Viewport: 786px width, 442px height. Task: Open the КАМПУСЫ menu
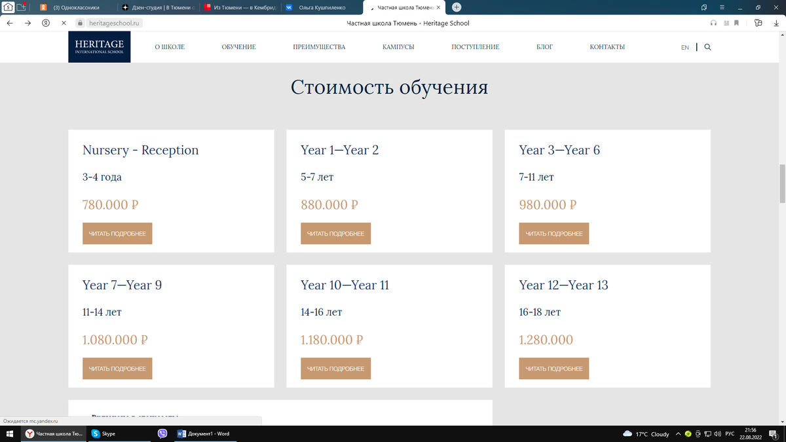398,47
